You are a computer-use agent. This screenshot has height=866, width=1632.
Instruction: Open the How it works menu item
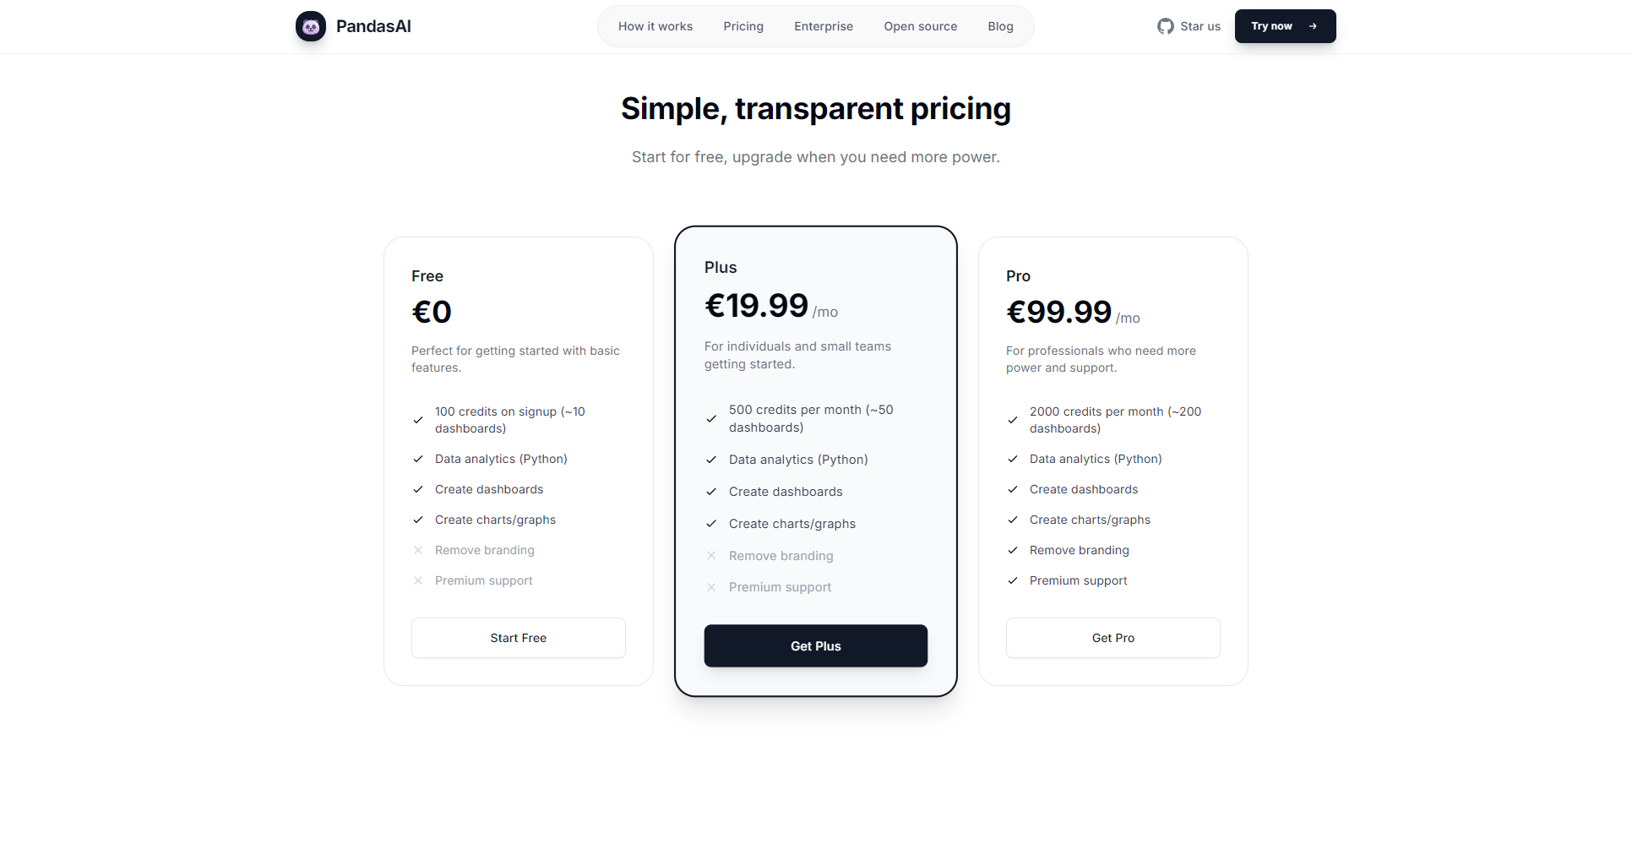click(x=656, y=26)
